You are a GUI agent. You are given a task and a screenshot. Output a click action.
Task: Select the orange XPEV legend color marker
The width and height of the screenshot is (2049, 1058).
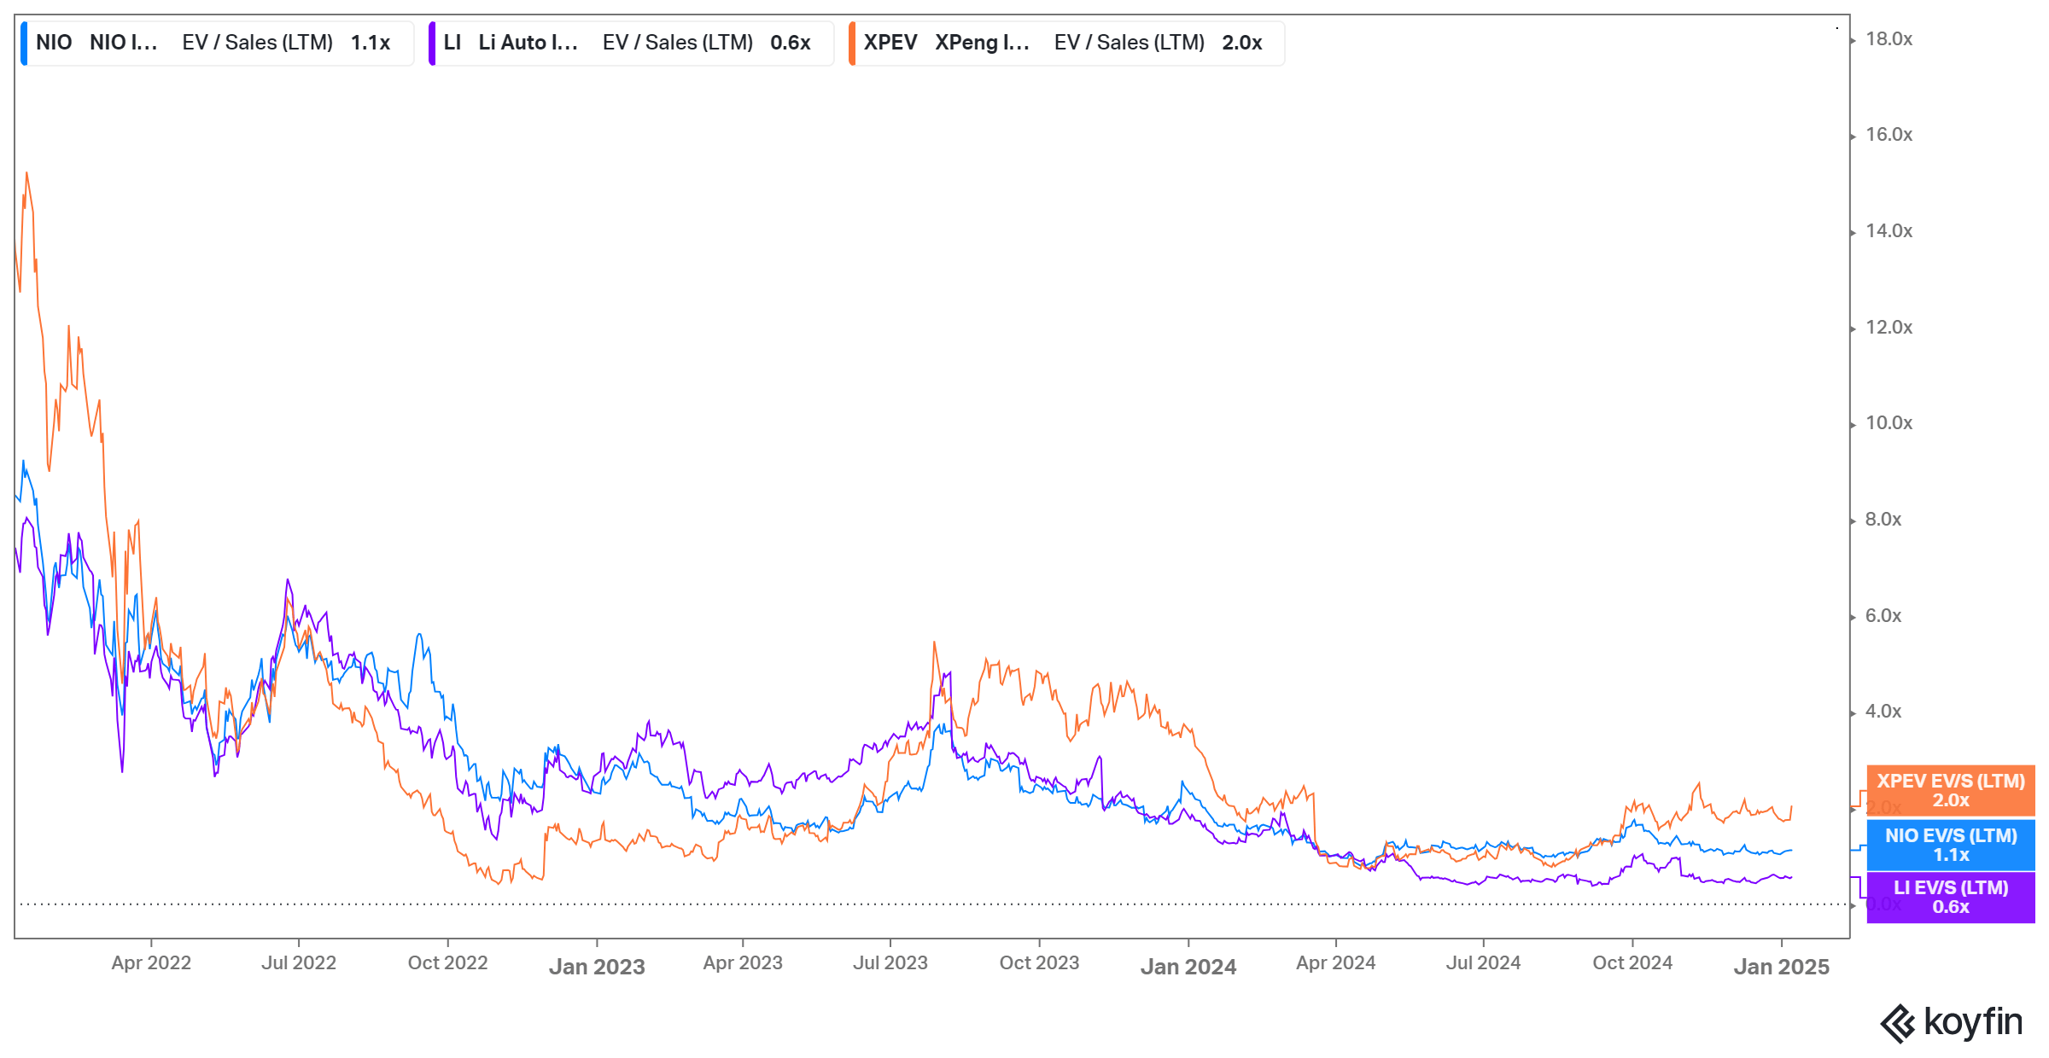coord(851,42)
